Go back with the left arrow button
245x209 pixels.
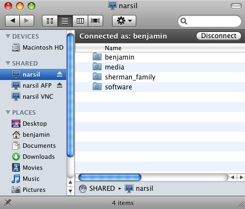12,21
